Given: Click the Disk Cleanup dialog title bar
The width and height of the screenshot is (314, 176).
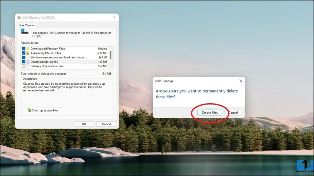Looking at the screenshot, I should [x=190, y=81].
